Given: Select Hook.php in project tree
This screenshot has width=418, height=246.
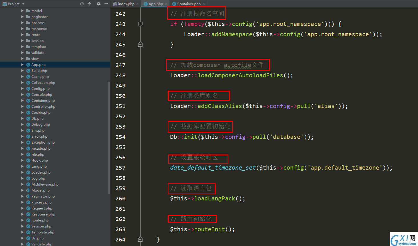Looking at the screenshot, I should [40, 160].
